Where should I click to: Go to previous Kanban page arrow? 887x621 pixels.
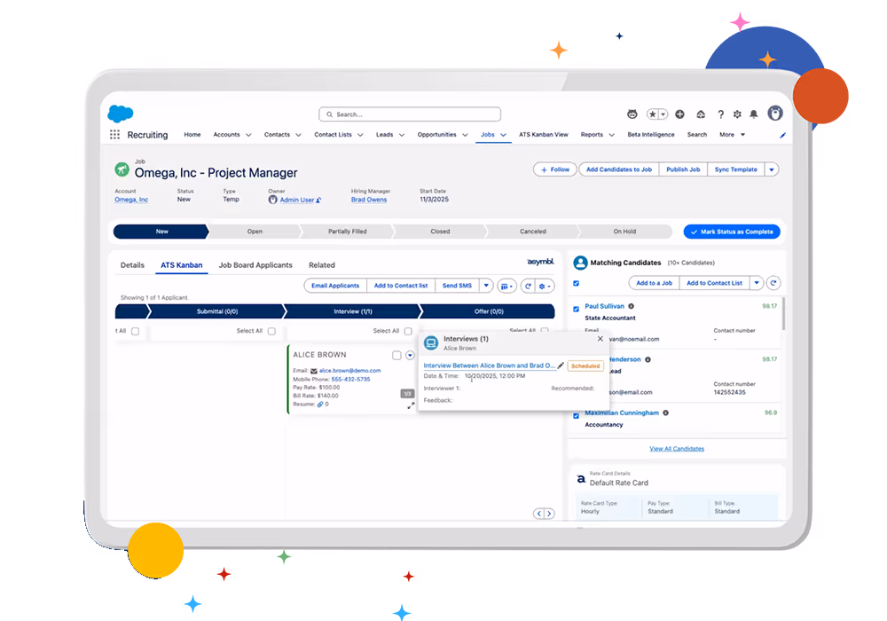pyautogui.click(x=539, y=514)
